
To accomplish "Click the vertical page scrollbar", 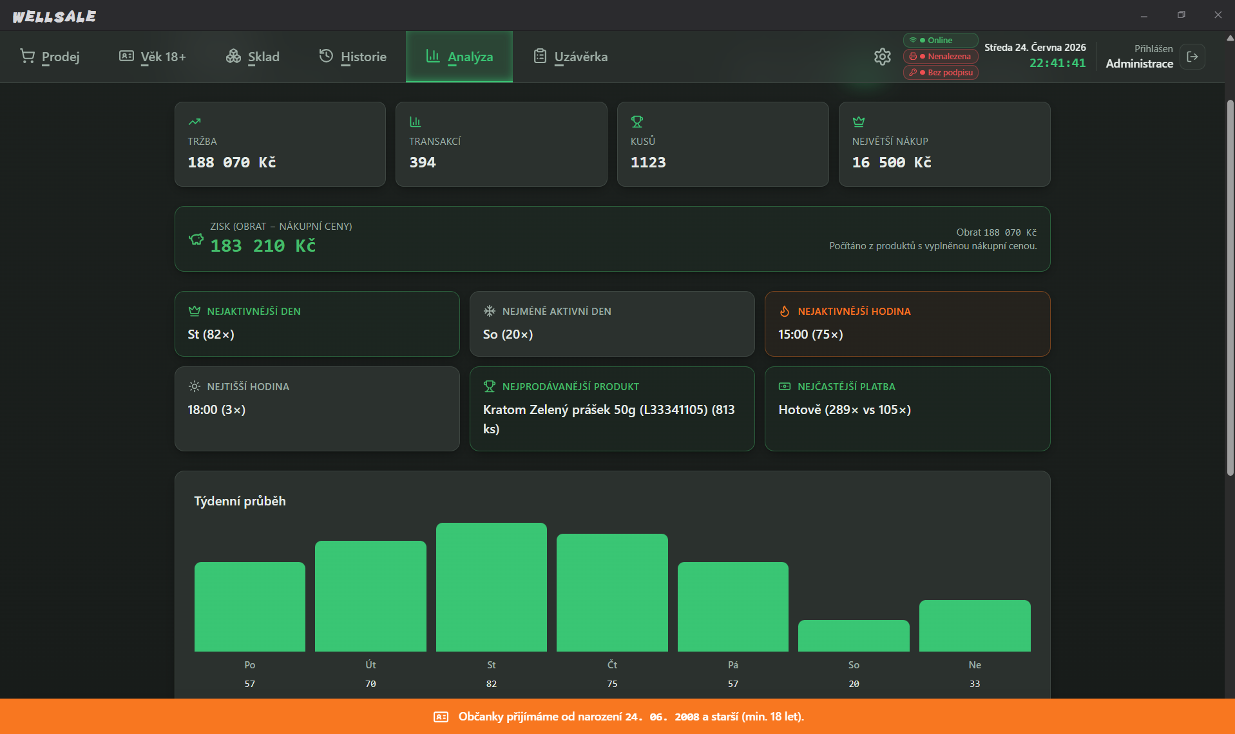I will 1230,287.
